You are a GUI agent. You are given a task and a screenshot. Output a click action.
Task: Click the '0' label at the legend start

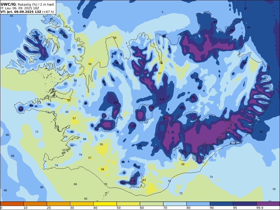point(1,208)
